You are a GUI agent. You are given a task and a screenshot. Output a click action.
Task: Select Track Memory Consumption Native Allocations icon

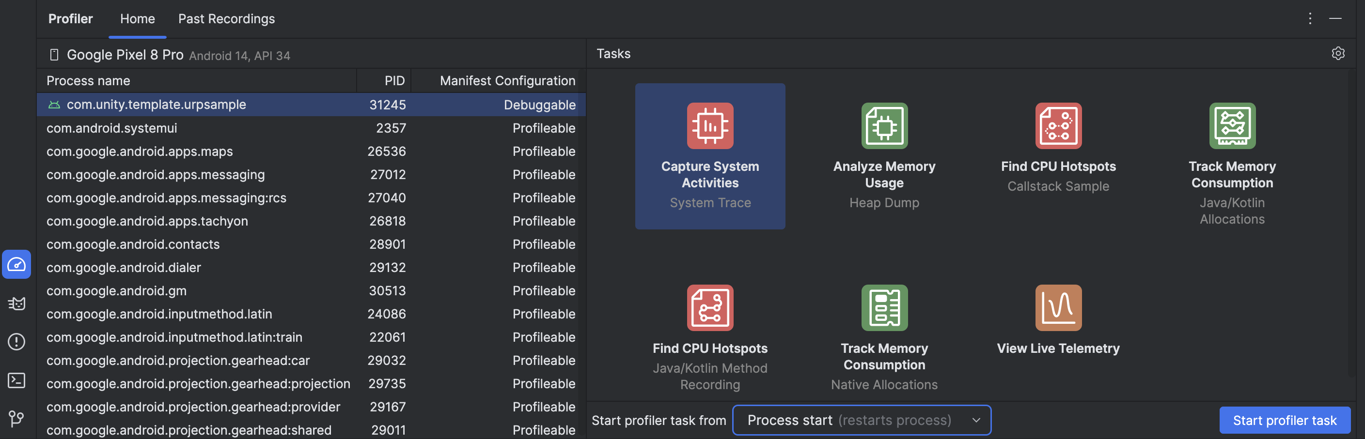click(x=884, y=308)
